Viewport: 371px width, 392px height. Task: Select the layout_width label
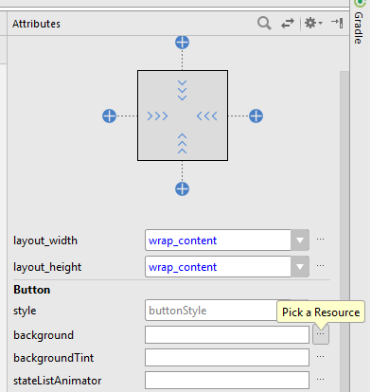45,241
